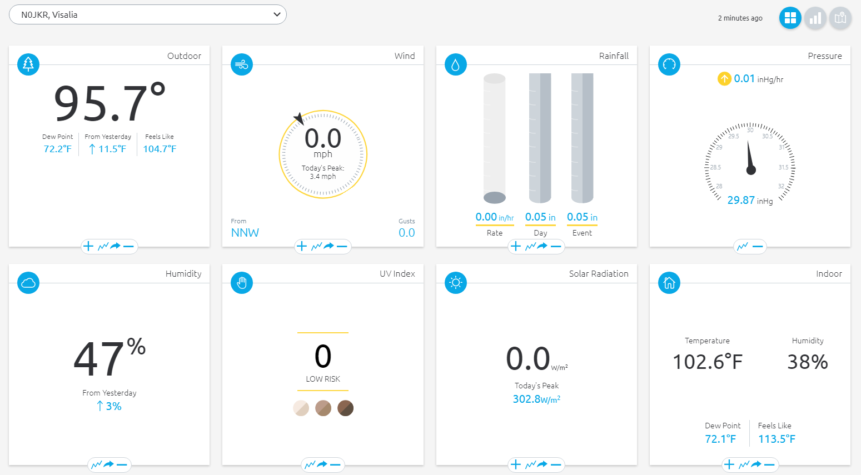Click the Wind tile icon

pos(242,64)
